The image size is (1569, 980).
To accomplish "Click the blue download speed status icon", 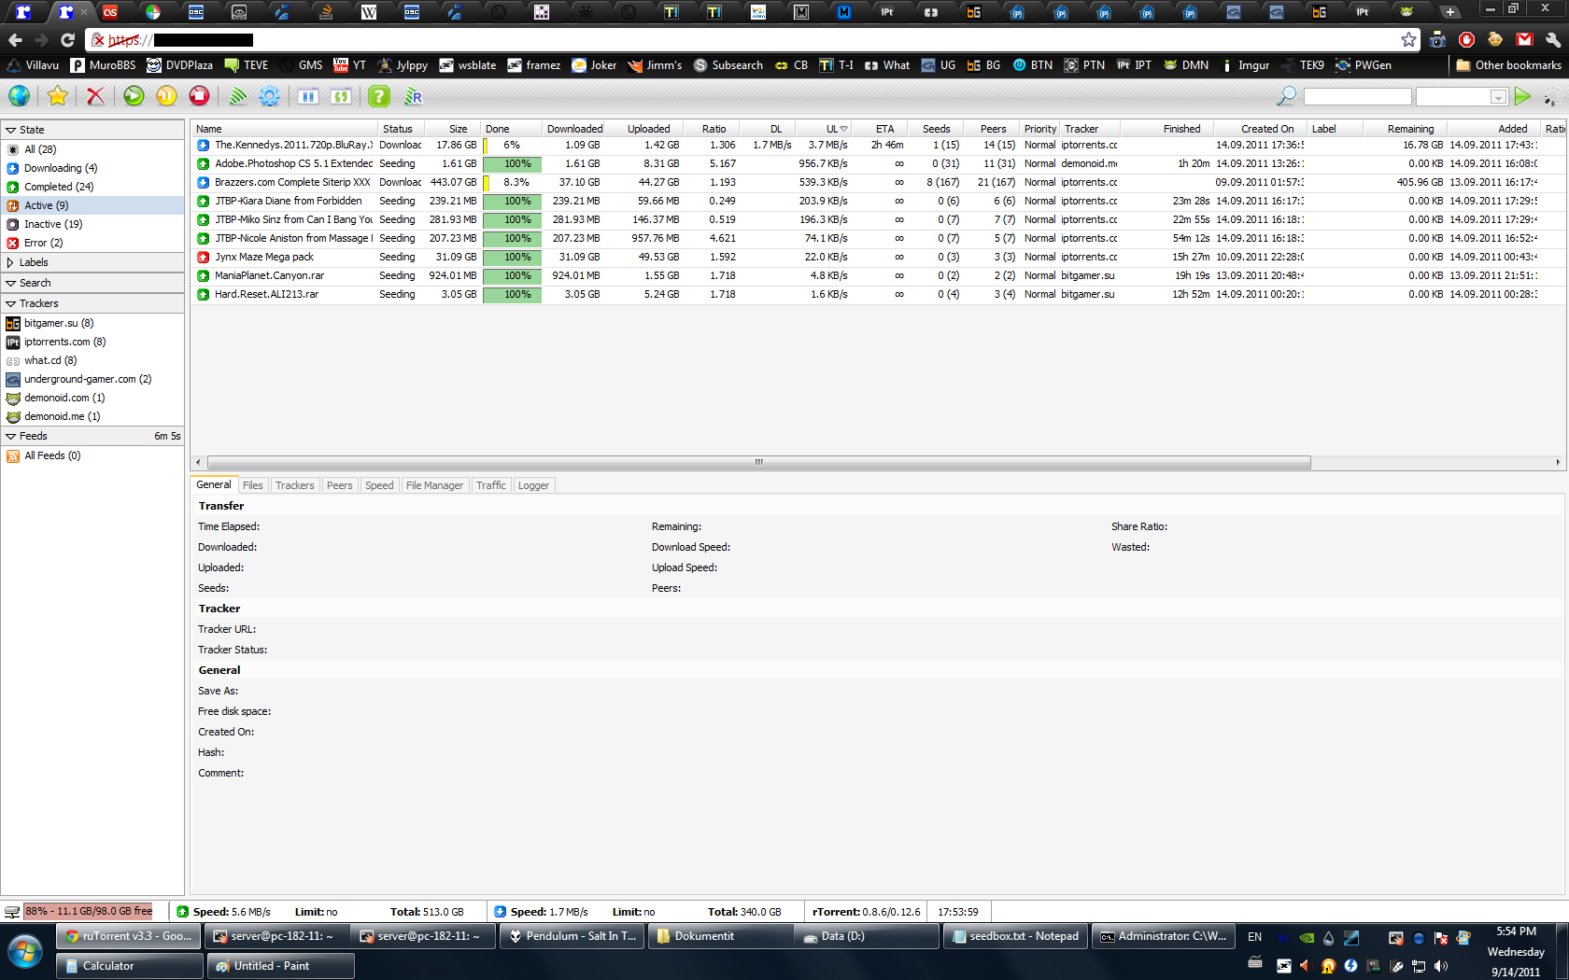I will [500, 912].
